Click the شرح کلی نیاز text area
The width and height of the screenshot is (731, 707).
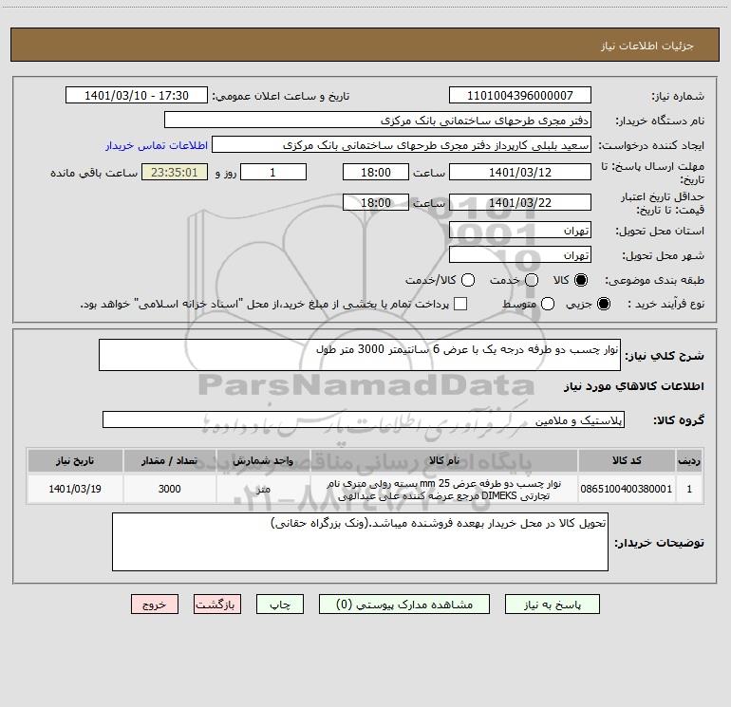[x=360, y=355]
